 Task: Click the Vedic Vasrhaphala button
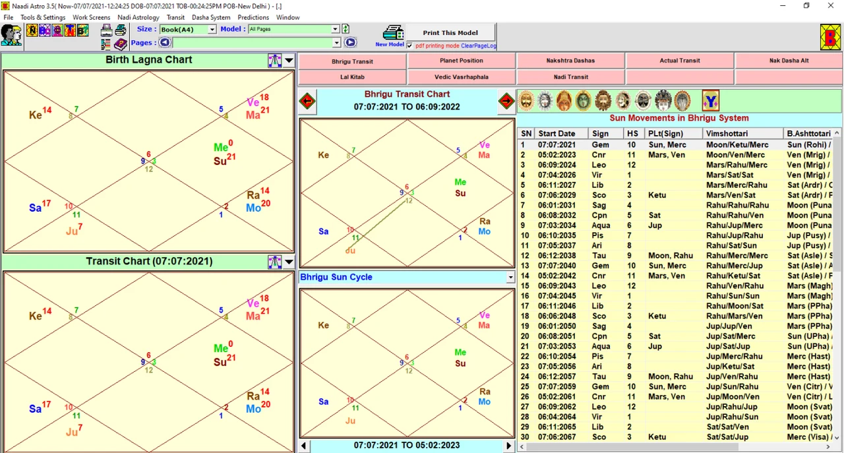462,77
